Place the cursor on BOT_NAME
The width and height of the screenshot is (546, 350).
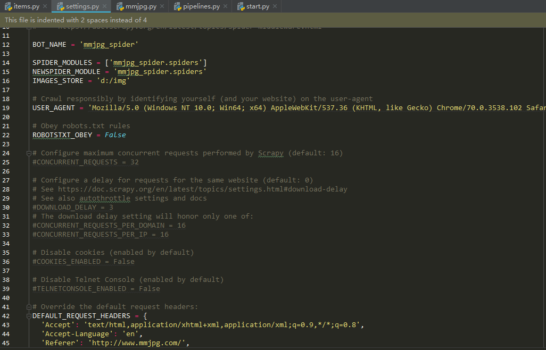[49, 45]
